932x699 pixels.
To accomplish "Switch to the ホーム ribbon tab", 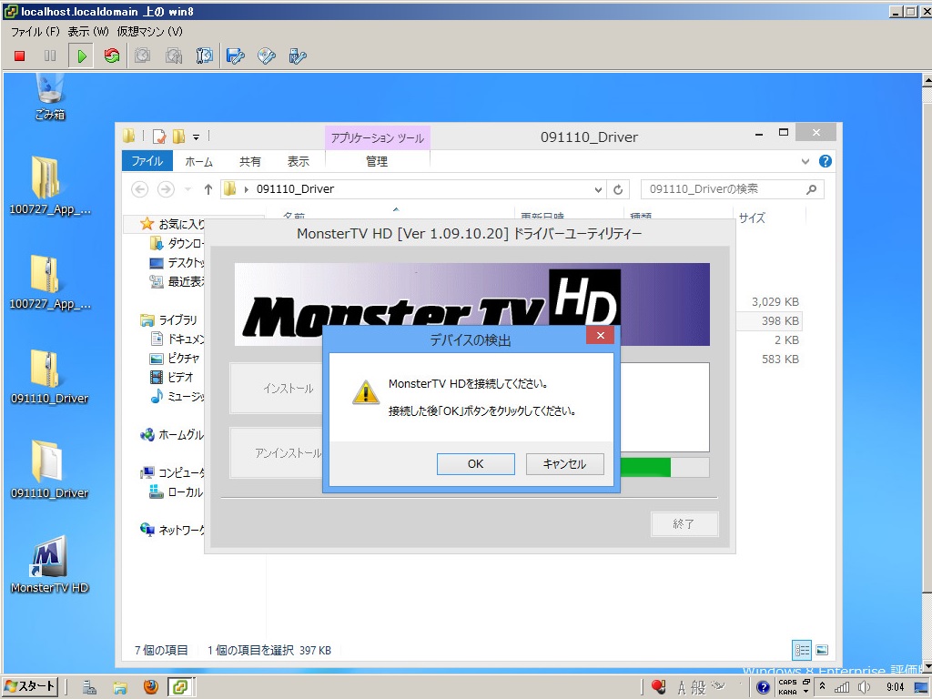I will (x=199, y=161).
